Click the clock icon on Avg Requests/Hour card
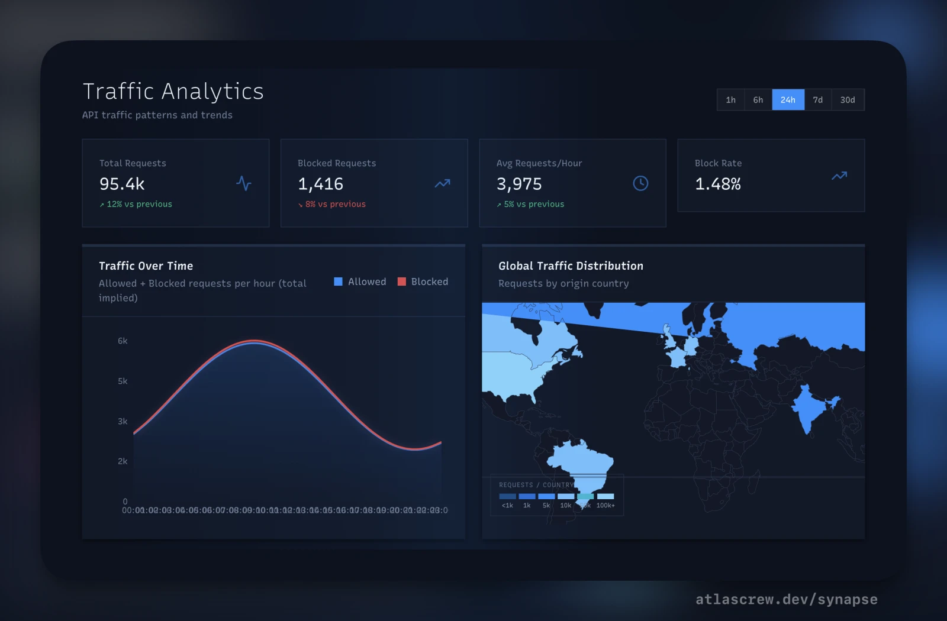 (x=640, y=183)
